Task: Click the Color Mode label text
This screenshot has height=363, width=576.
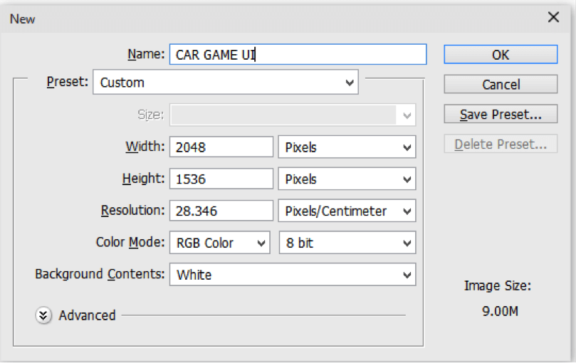Action: (130, 243)
